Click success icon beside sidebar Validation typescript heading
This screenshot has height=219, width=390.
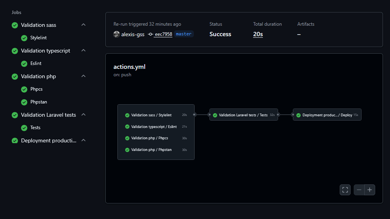[15, 51]
